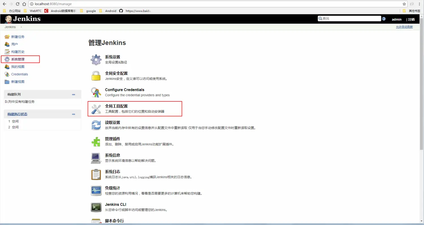Open 系统管理 sidebar link

[x=18, y=59]
